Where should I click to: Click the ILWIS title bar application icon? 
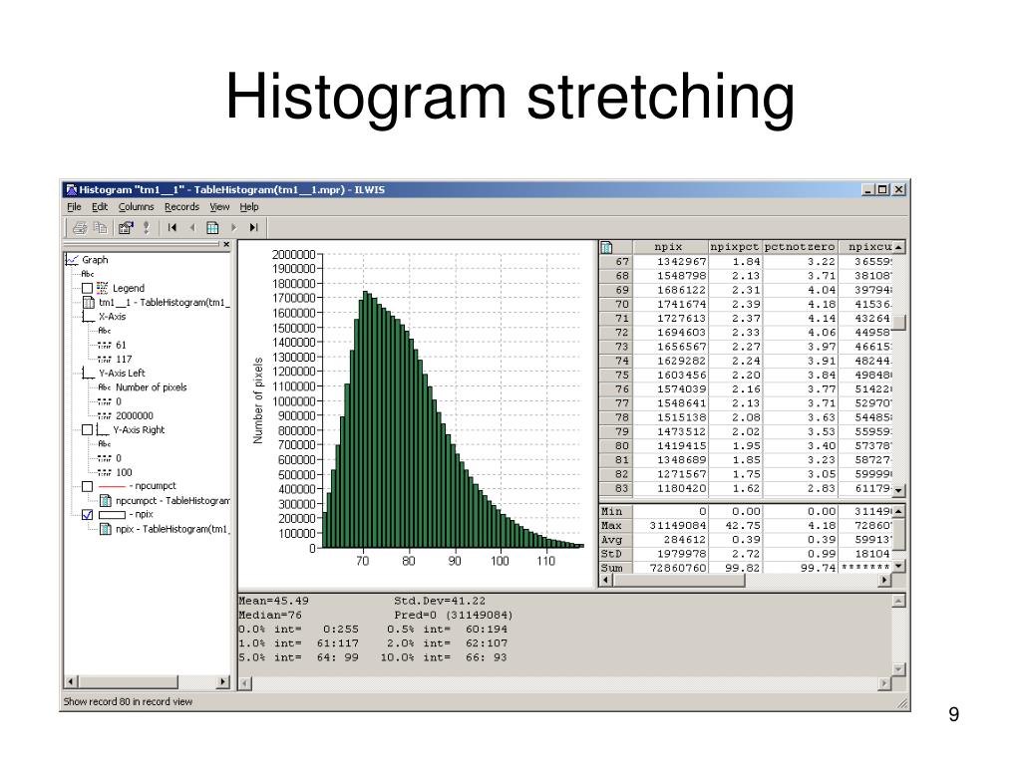[x=72, y=190]
